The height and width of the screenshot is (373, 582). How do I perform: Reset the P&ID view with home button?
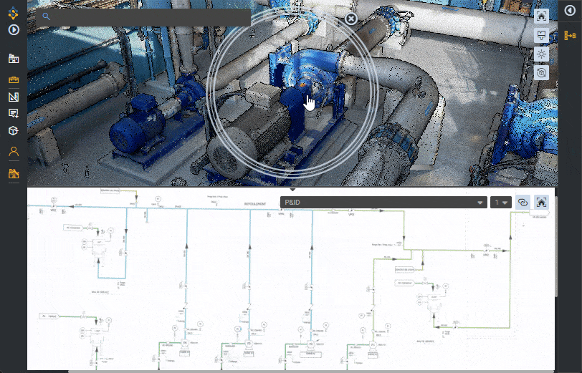click(x=542, y=203)
